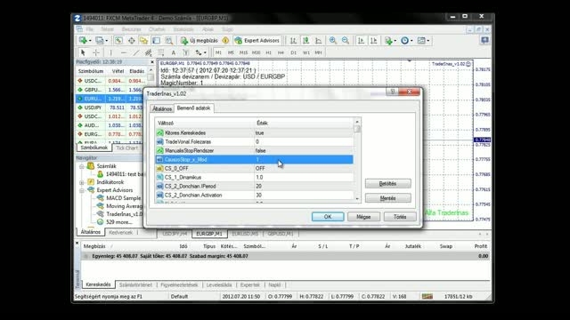Select MACD Sample in the Navigator
The image size is (570, 320).
pyautogui.click(x=123, y=198)
